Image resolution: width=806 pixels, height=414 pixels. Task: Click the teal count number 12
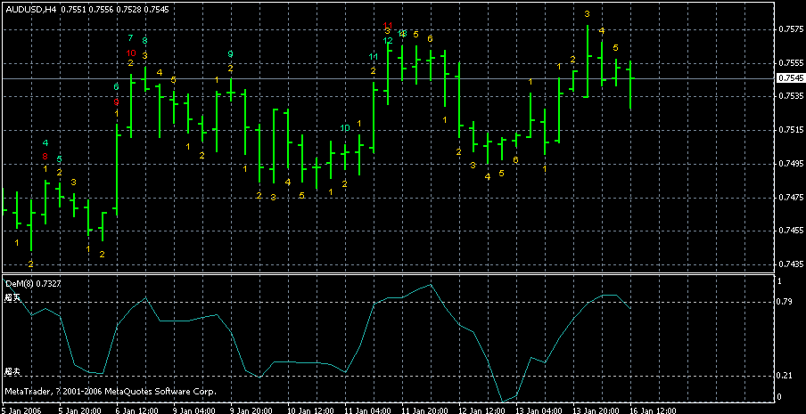388,40
